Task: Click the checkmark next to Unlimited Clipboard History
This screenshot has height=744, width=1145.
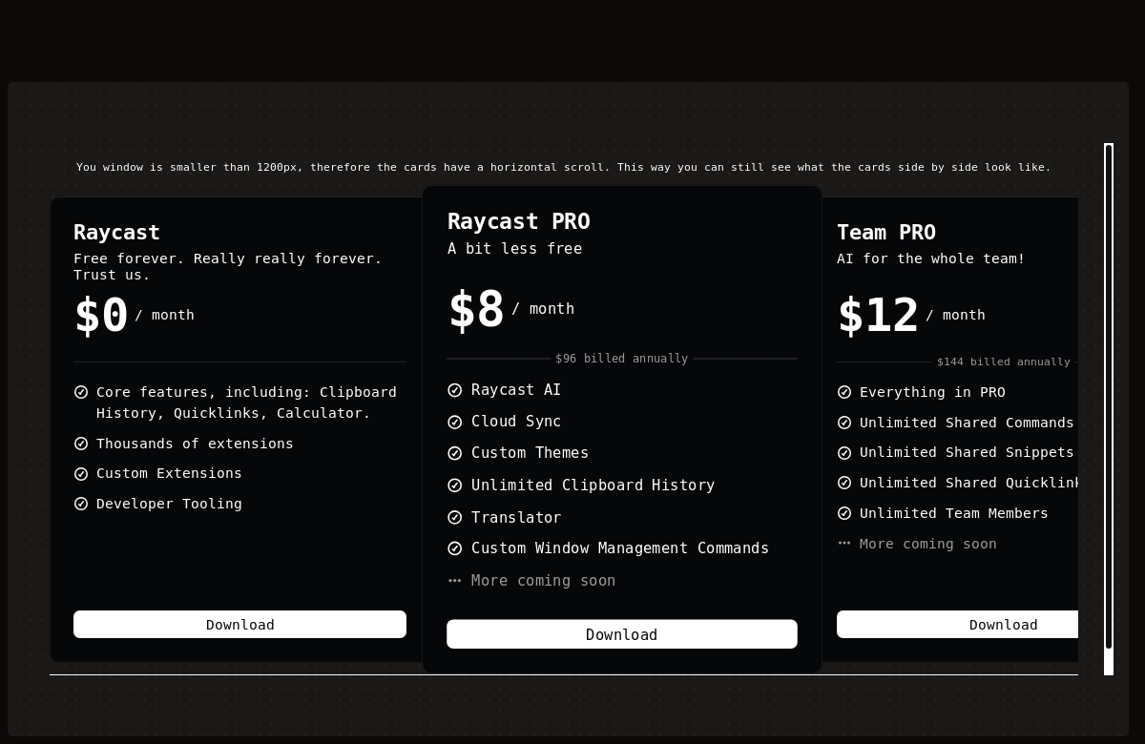Action: pyautogui.click(x=455, y=486)
